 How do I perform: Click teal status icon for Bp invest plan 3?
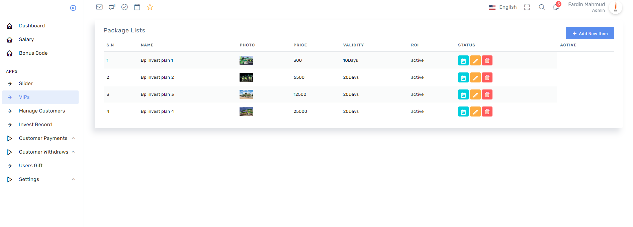pos(463,94)
